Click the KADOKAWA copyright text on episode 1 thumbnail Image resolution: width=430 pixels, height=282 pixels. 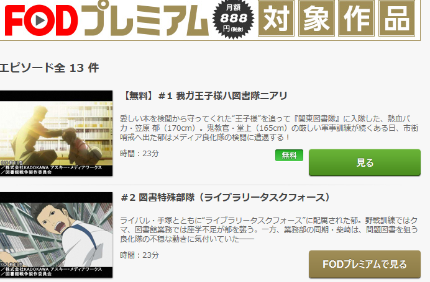(52, 168)
